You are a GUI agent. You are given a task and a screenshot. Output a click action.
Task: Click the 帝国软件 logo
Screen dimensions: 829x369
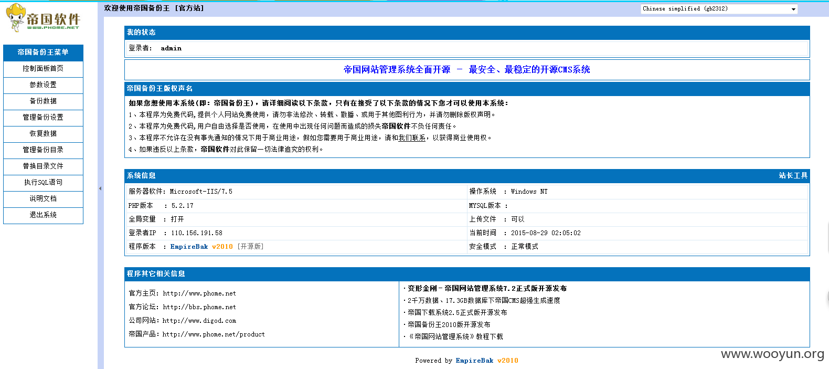[43, 18]
